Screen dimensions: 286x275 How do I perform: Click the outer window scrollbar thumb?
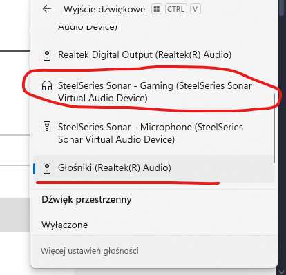click(x=282, y=8)
